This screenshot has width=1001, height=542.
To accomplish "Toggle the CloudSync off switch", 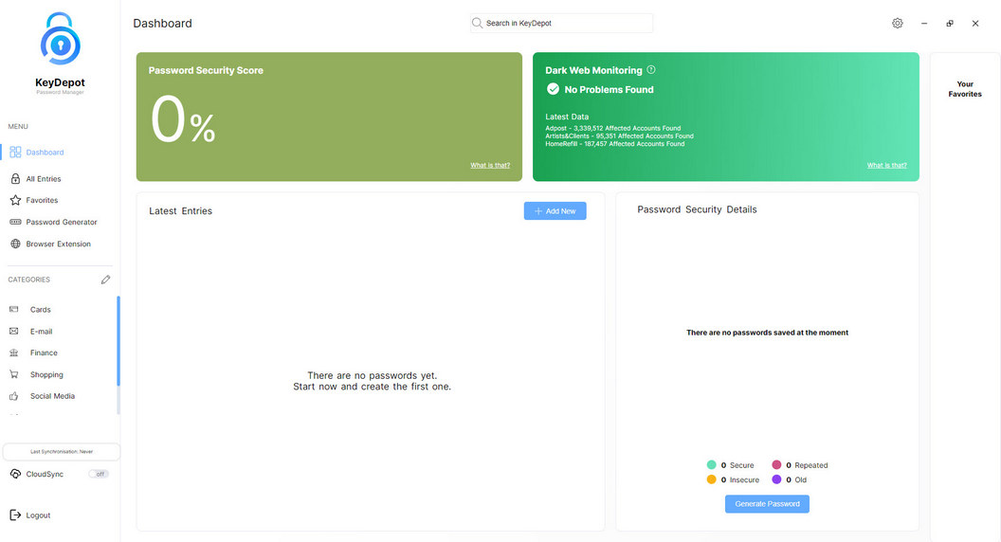I will (x=99, y=474).
